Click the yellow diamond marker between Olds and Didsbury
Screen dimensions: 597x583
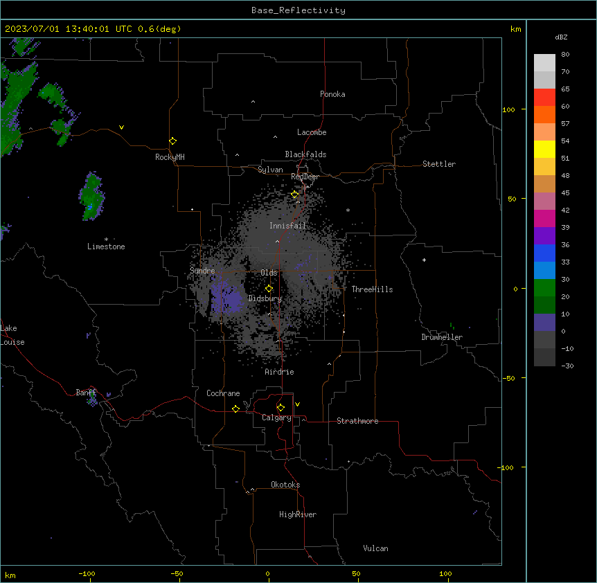[269, 289]
